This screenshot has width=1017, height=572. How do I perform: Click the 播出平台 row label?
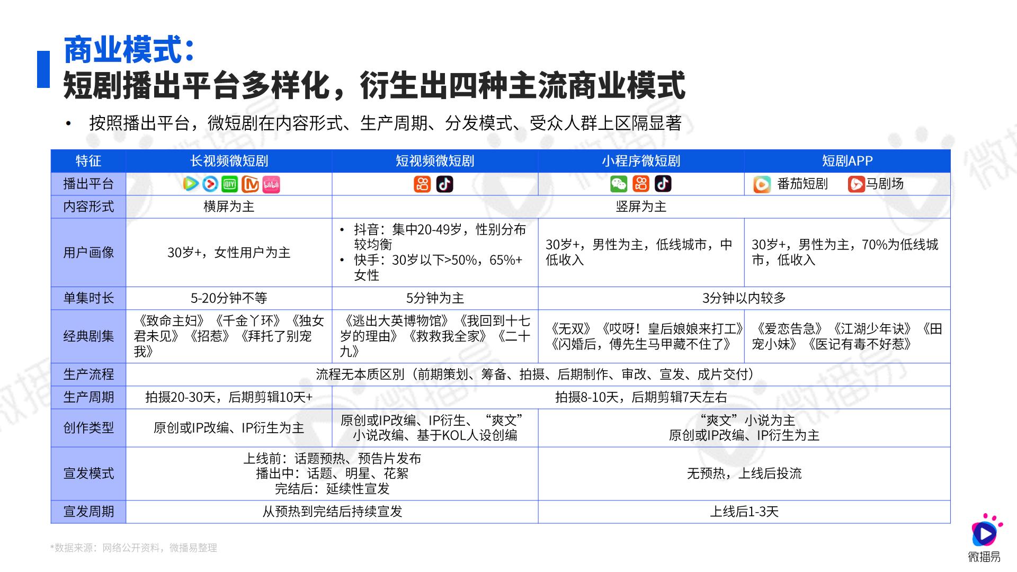[88, 184]
